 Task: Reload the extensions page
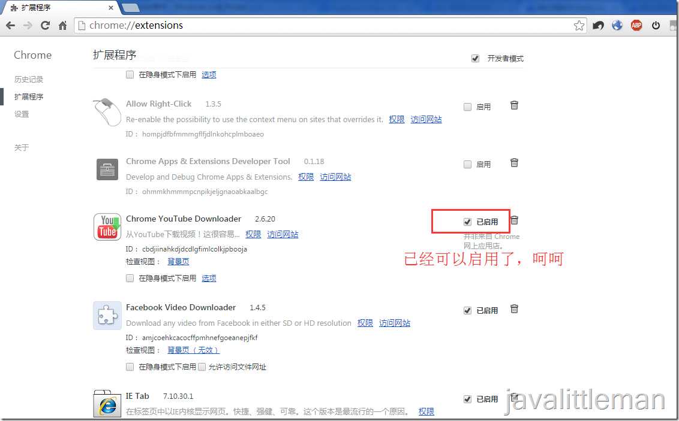tap(45, 26)
